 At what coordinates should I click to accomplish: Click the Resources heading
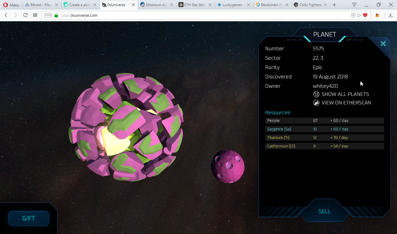coord(278,112)
